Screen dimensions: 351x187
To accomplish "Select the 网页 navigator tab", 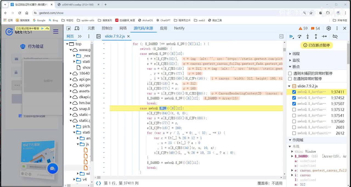I will tap(70, 36).
